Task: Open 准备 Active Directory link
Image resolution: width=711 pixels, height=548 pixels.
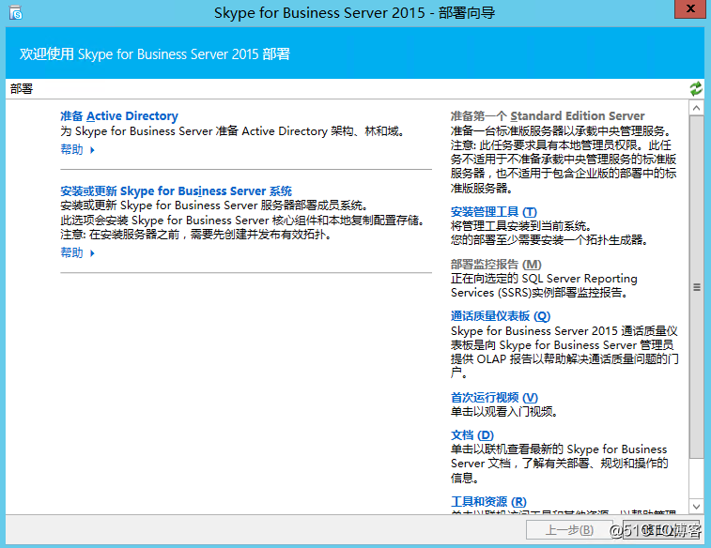Action: click(x=119, y=116)
